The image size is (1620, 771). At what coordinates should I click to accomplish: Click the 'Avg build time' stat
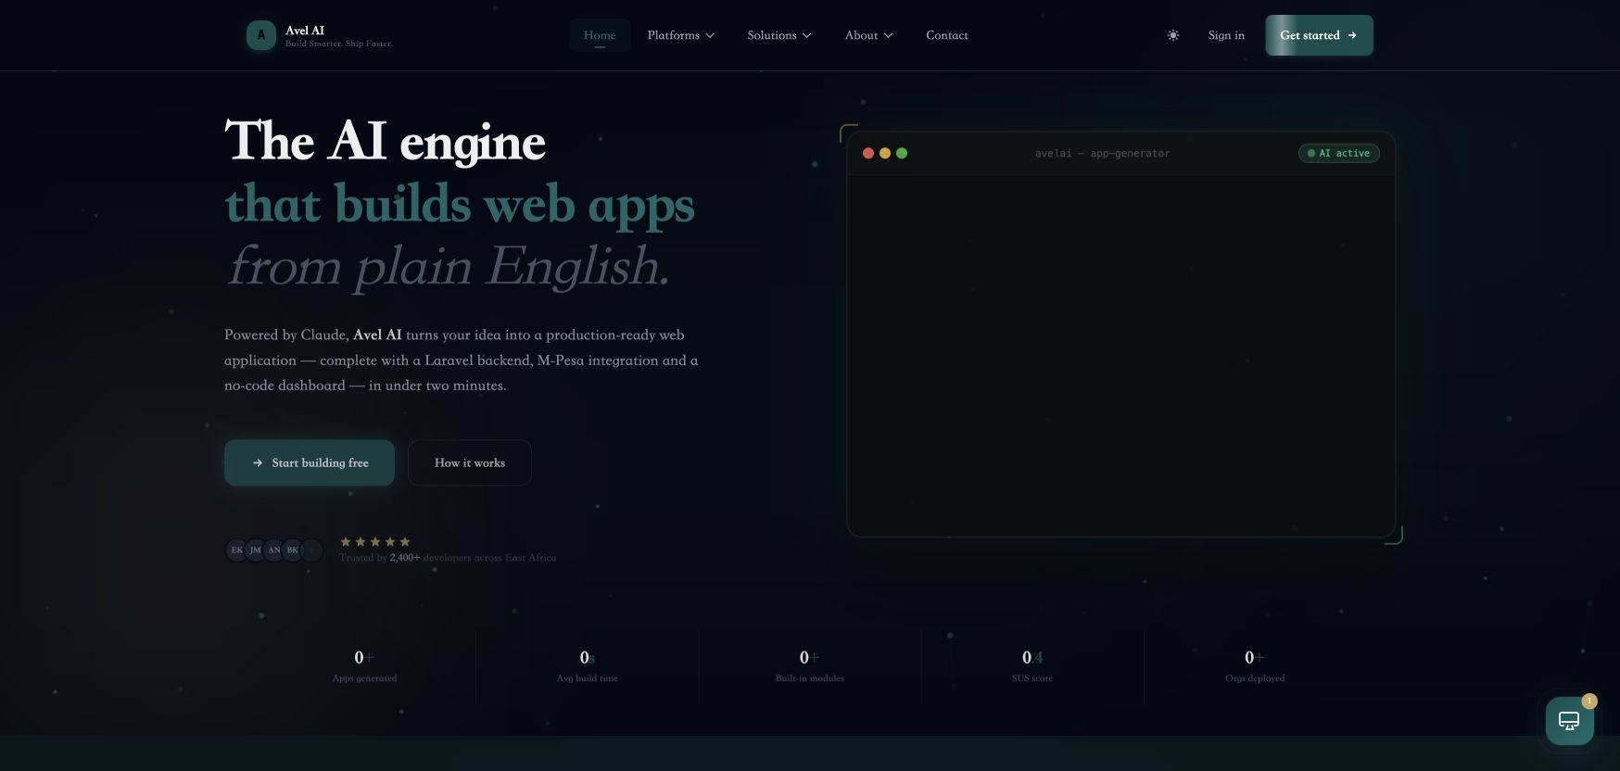click(x=587, y=666)
